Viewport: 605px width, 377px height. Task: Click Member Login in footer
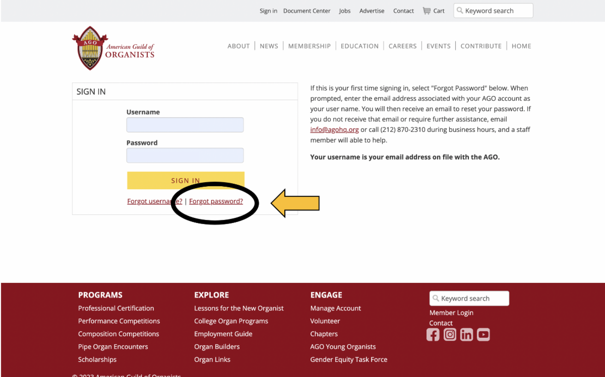tap(451, 313)
